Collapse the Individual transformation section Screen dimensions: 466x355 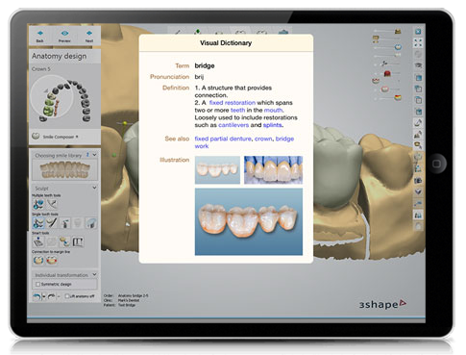[x=94, y=274]
